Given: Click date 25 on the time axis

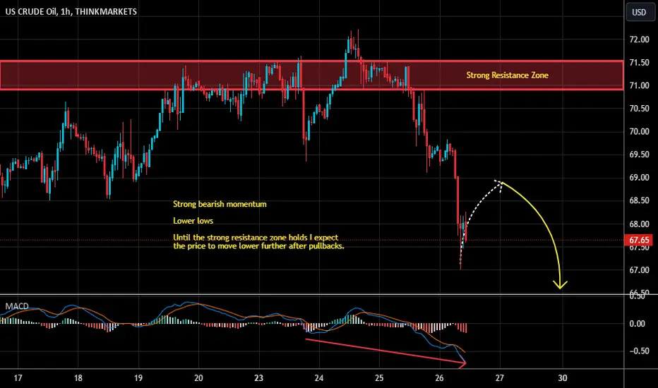Looking at the screenshot, I should point(379,378).
